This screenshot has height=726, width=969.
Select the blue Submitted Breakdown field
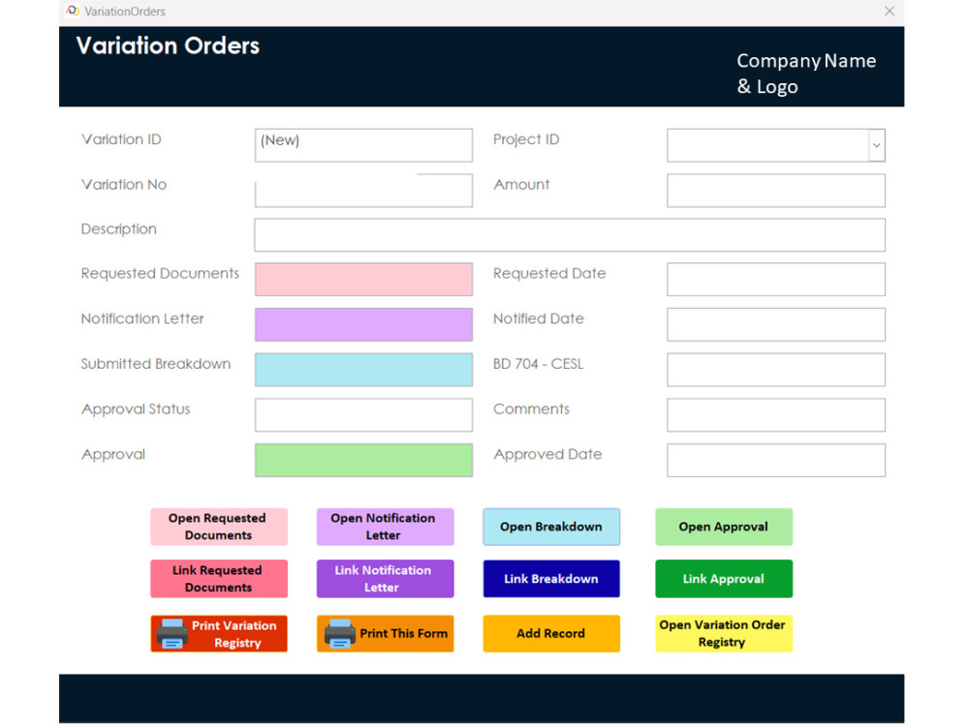tap(363, 369)
